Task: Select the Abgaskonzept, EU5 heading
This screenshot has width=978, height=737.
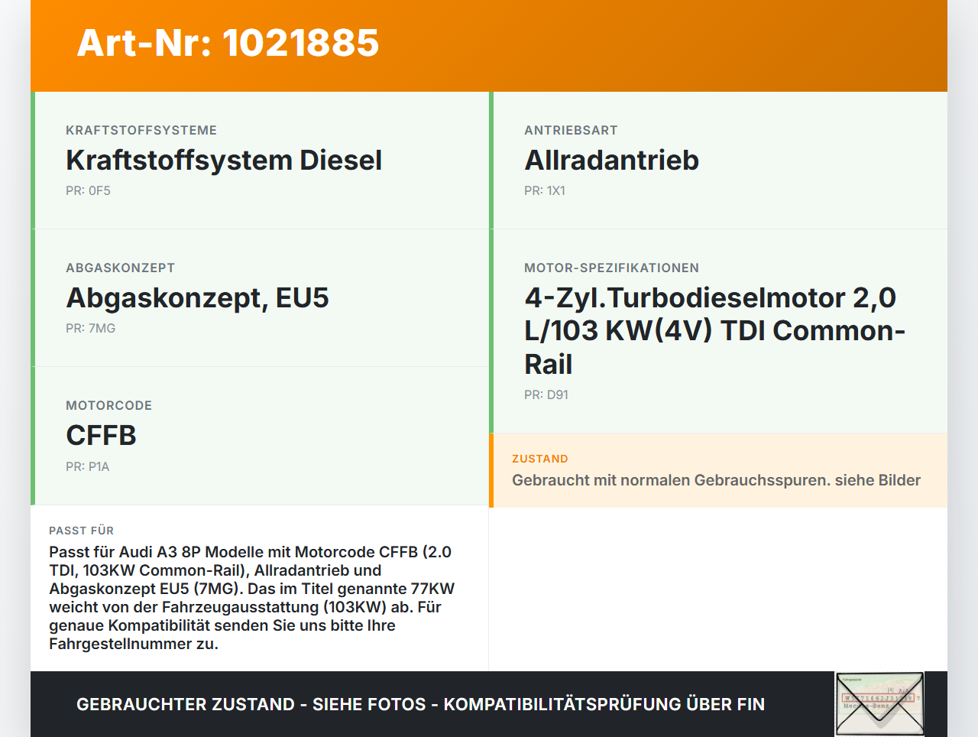Action: [x=197, y=297]
